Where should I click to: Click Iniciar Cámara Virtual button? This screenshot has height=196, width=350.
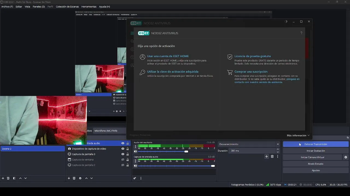[312, 157]
